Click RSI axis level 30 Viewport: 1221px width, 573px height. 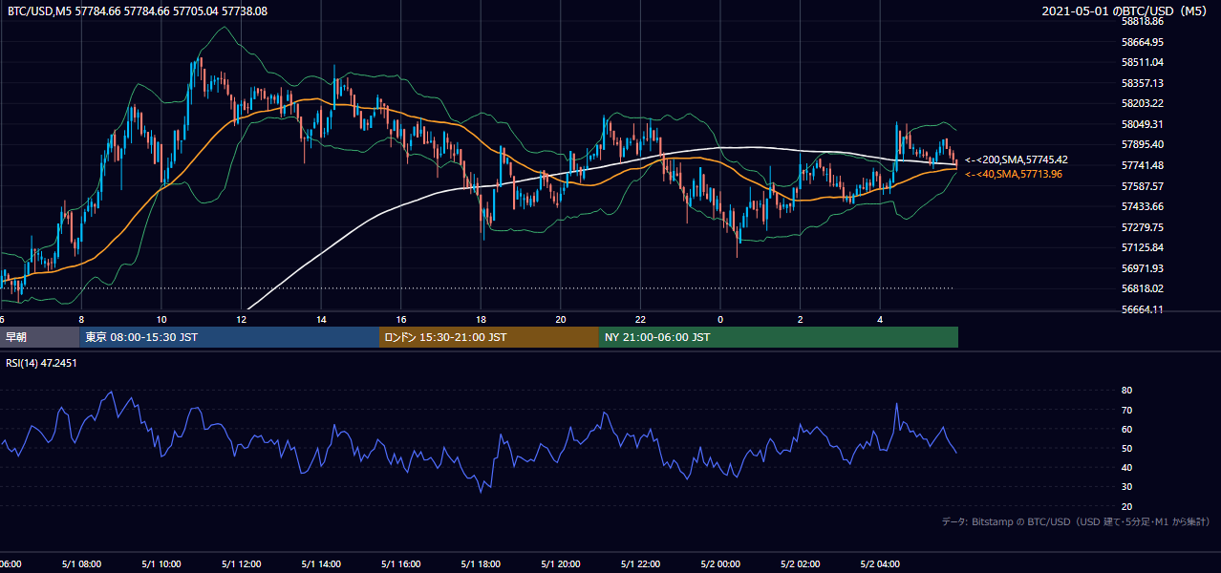[1126, 487]
